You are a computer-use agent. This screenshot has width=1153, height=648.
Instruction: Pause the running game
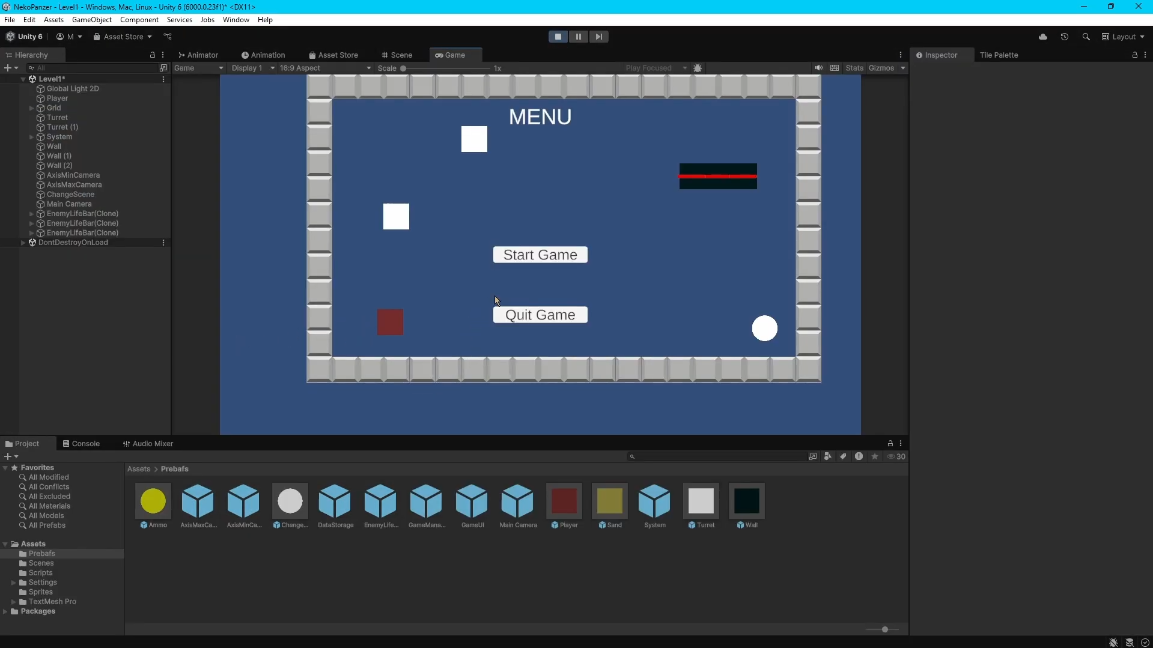pos(578,37)
